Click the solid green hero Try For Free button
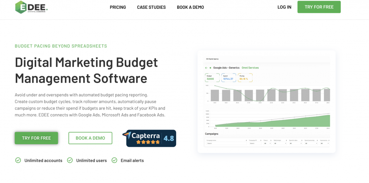Viewport: 369px width, 183px height. (x=36, y=138)
